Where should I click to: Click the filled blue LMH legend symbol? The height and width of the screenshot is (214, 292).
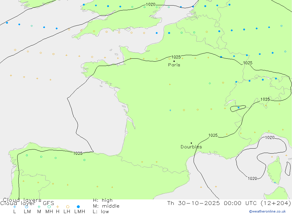(x=78, y=207)
